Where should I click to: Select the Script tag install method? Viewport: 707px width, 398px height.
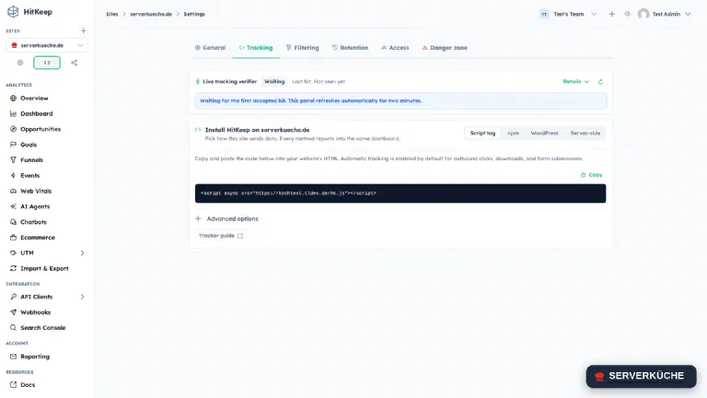click(482, 133)
